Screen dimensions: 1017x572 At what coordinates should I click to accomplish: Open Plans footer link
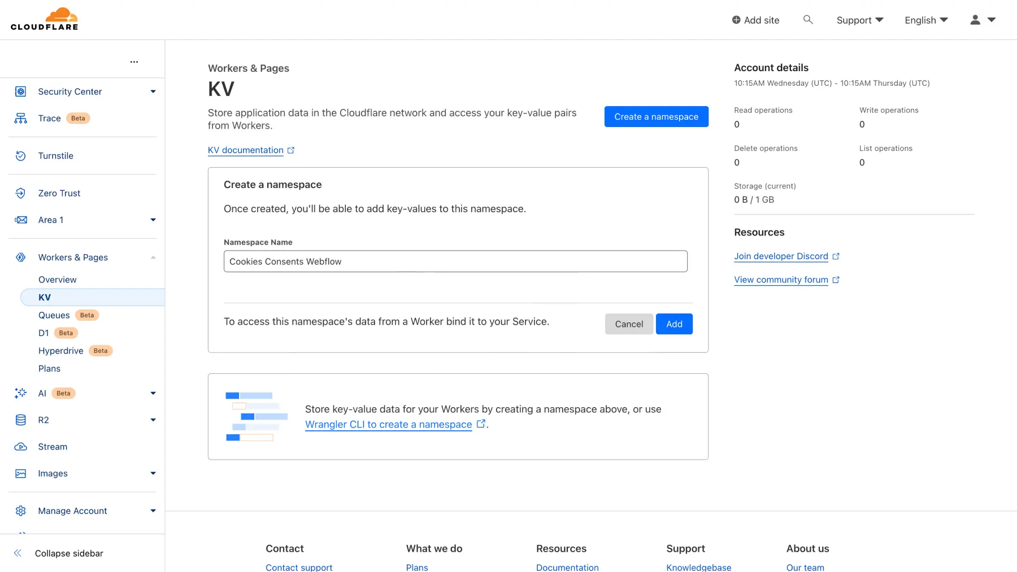[417, 567]
